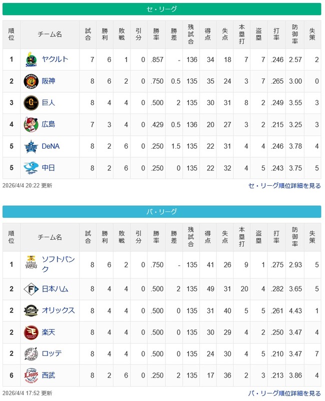
Task: Click the green セ・リーグ header bar
Action: [162, 9]
